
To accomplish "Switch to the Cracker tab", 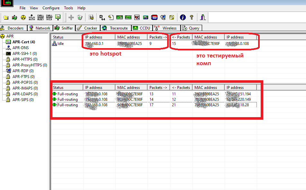I will (90, 28).
